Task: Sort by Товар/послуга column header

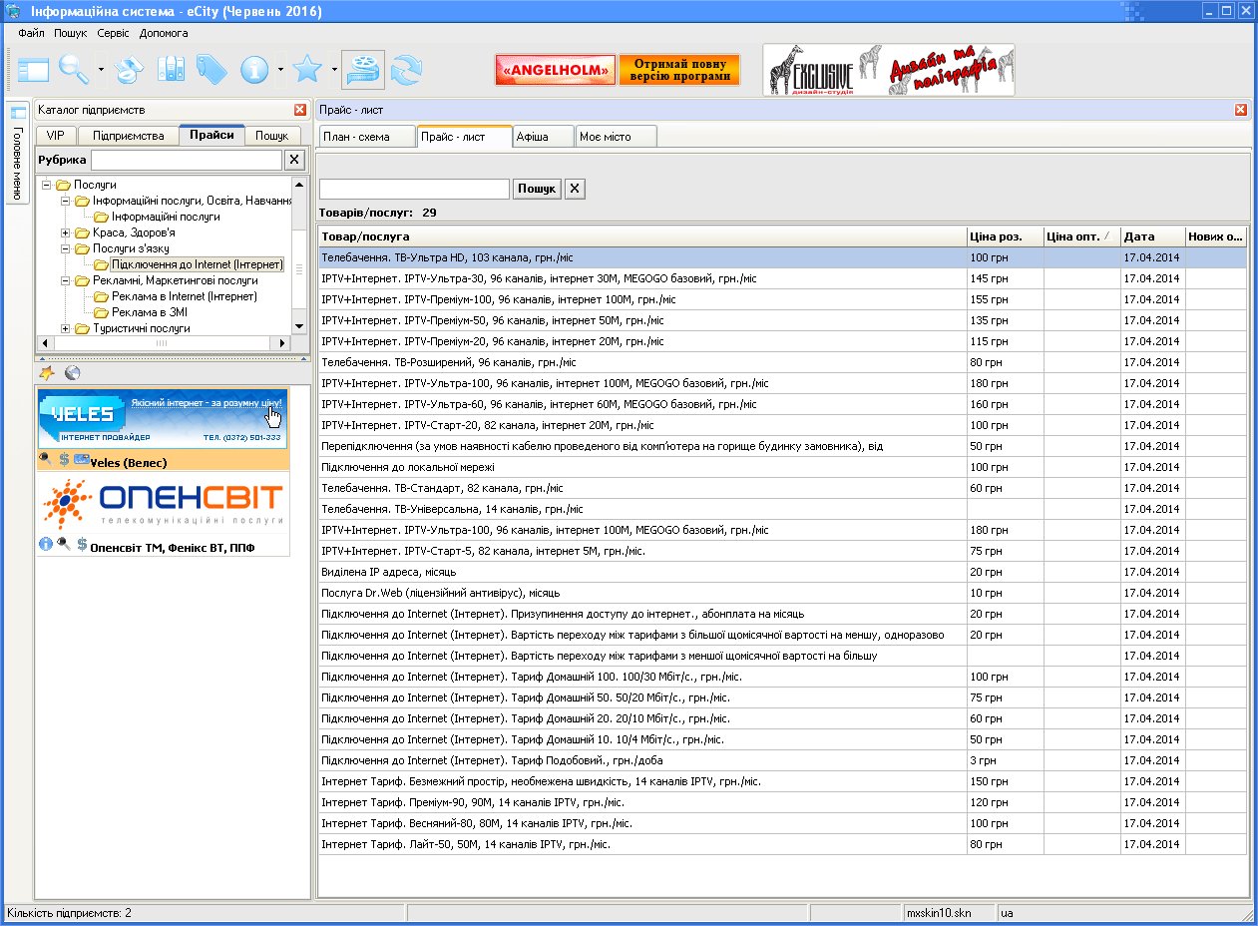Action: click(x=642, y=236)
